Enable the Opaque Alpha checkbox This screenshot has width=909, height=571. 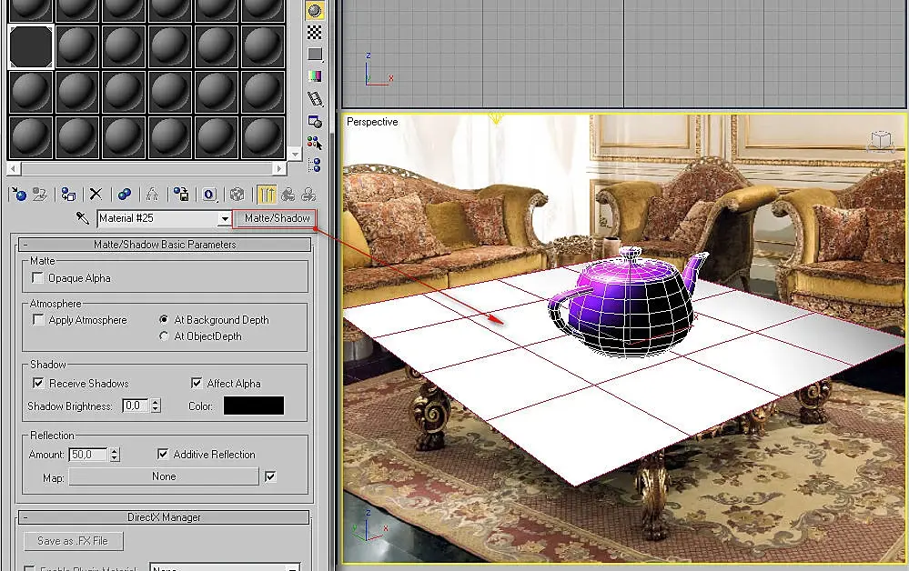coord(37,278)
